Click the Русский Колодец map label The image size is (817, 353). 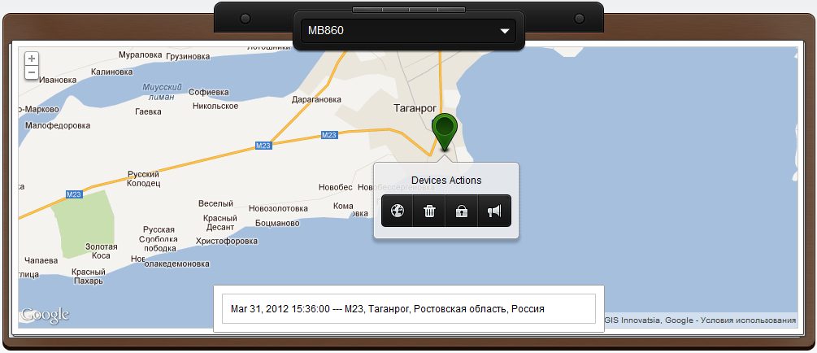point(144,179)
